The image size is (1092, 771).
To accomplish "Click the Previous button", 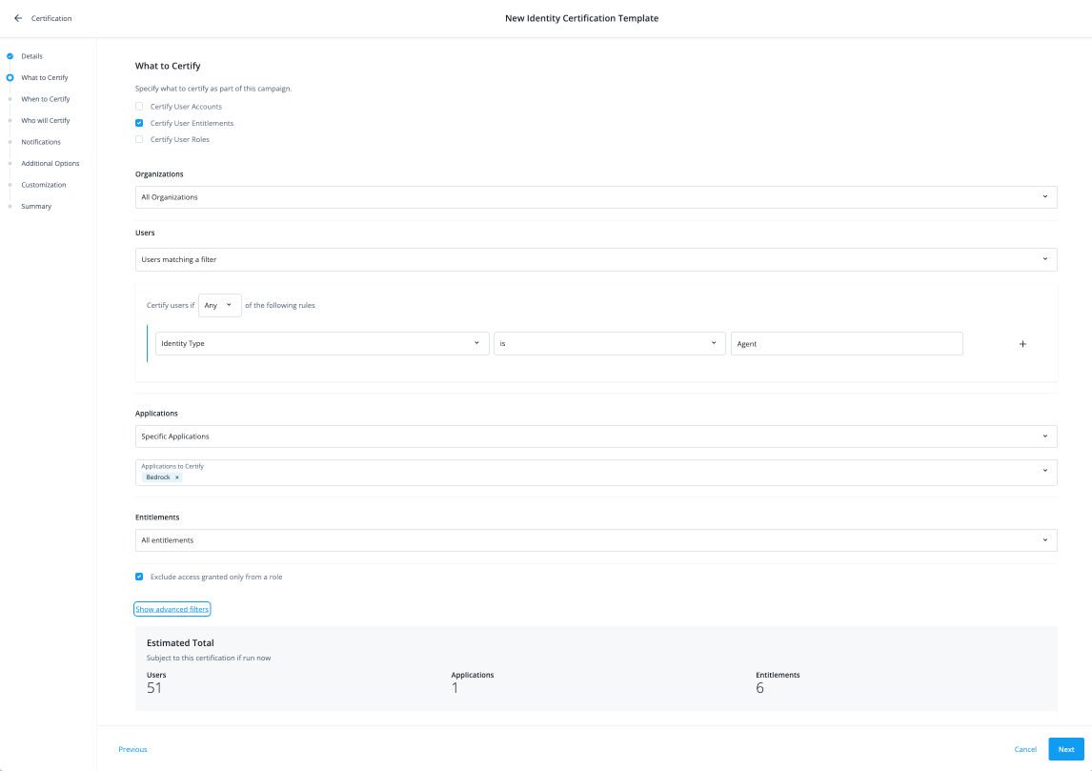I will [x=133, y=749].
